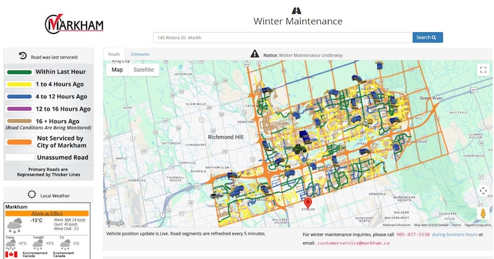Click the red location pin on map
The height and width of the screenshot is (259, 494).
tap(308, 203)
